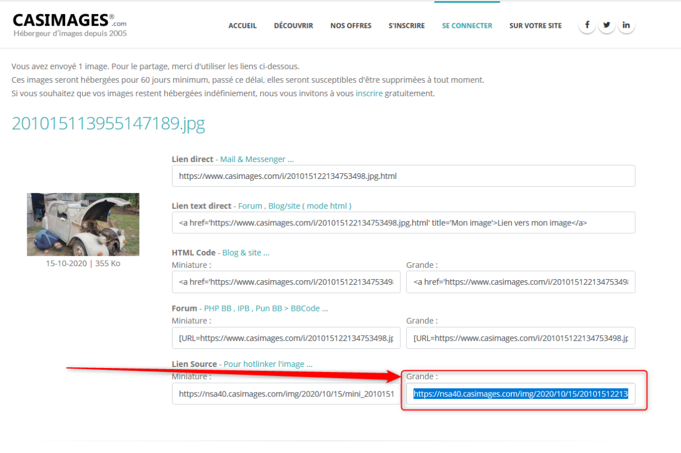Click the Lien direct URL field
This screenshot has width=681, height=453.
[x=403, y=176]
